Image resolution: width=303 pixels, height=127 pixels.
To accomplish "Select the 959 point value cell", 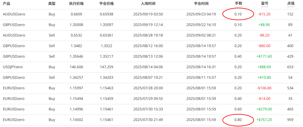I will (x=290, y=120).
